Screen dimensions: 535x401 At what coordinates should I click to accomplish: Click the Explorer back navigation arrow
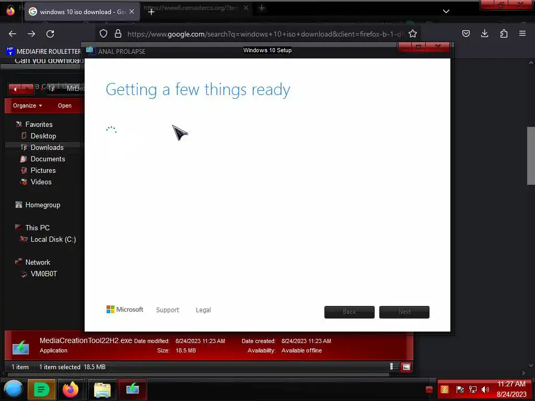(x=15, y=89)
